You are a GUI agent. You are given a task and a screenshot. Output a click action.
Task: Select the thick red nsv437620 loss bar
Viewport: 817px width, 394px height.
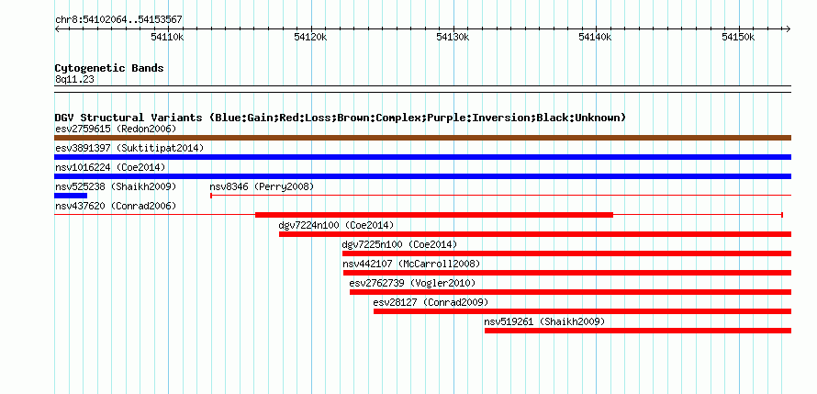[x=434, y=215]
